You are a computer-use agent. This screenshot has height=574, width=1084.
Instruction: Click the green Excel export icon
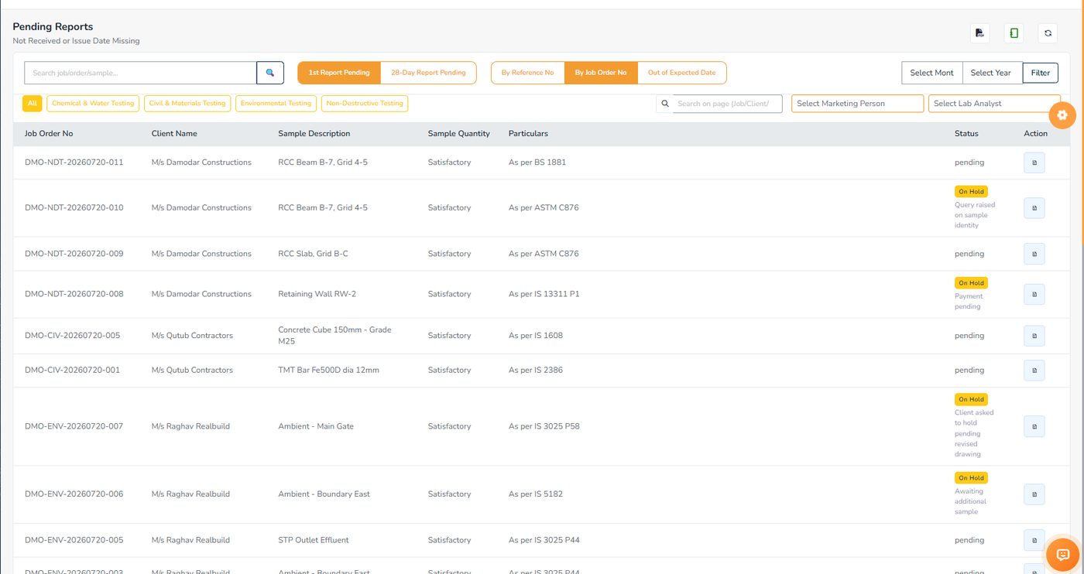pyautogui.click(x=1014, y=33)
